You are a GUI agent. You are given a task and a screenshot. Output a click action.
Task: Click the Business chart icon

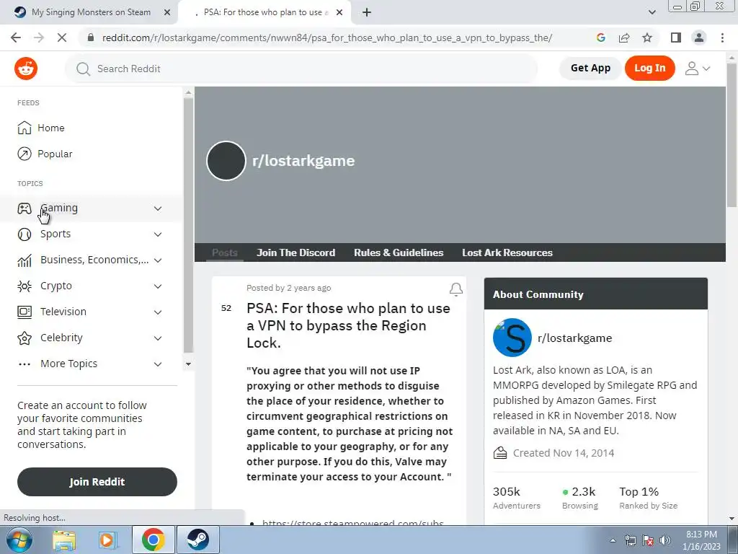pos(25,260)
